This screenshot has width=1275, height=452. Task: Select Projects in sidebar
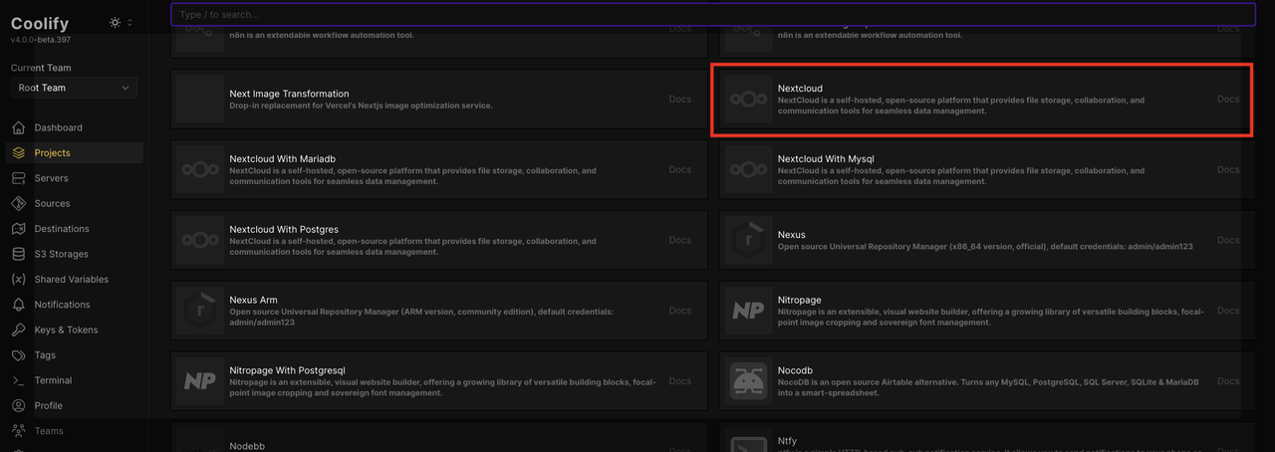[75, 152]
